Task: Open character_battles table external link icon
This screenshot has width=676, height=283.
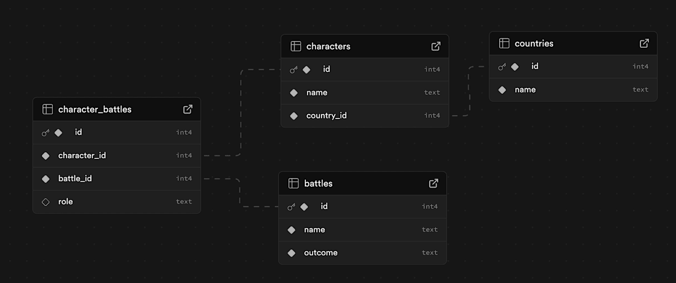Action: click(188, 109)
